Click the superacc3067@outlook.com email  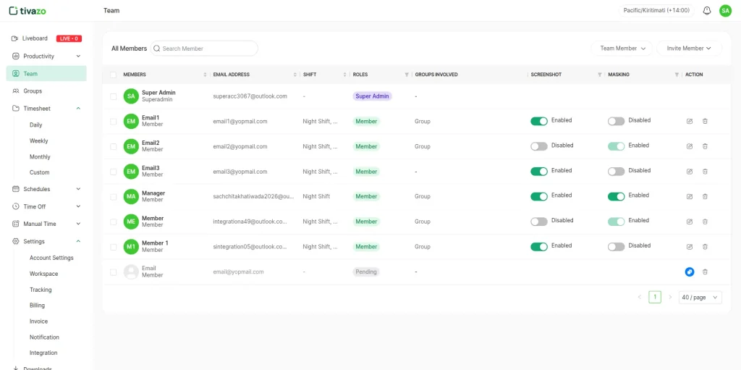point(250,96)
